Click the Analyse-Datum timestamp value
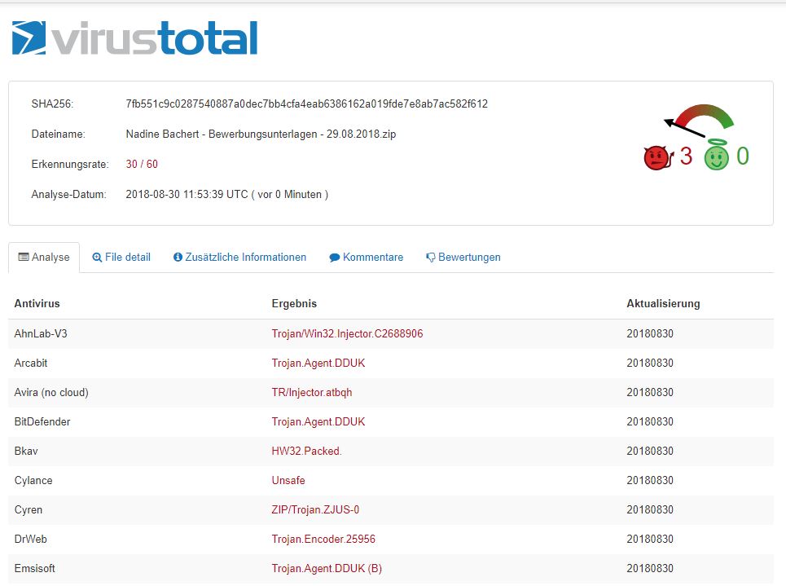 click(x=227, y=194)
